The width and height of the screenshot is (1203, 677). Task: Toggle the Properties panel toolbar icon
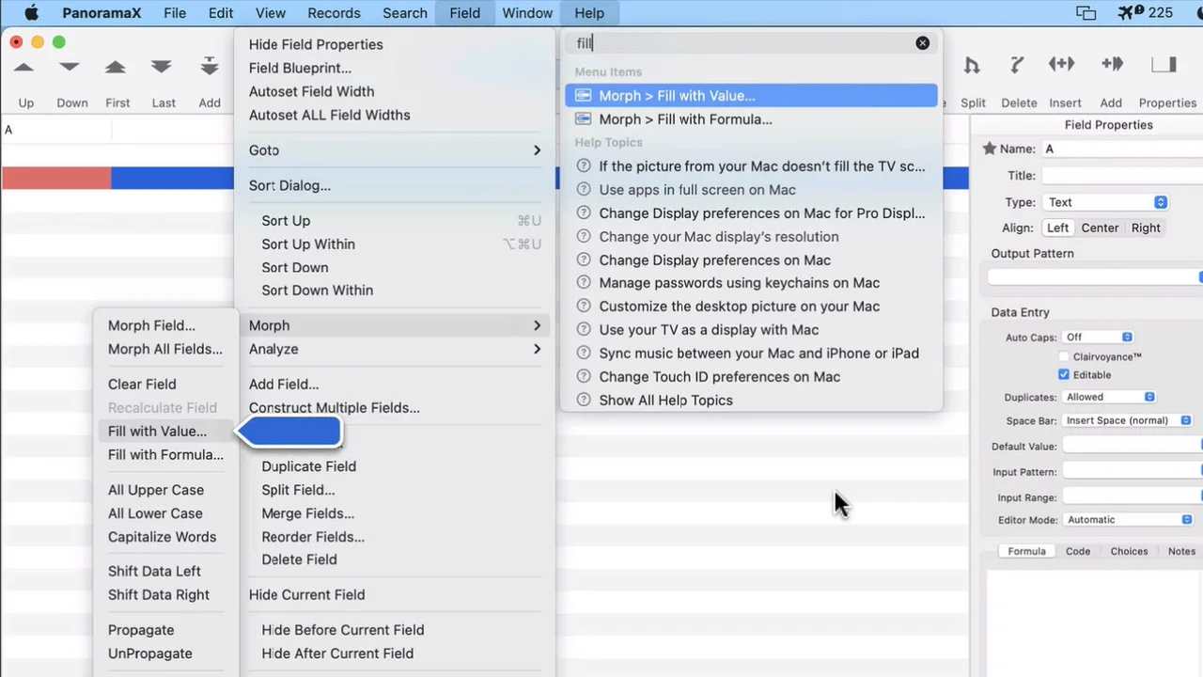(x=1164, y=64)
